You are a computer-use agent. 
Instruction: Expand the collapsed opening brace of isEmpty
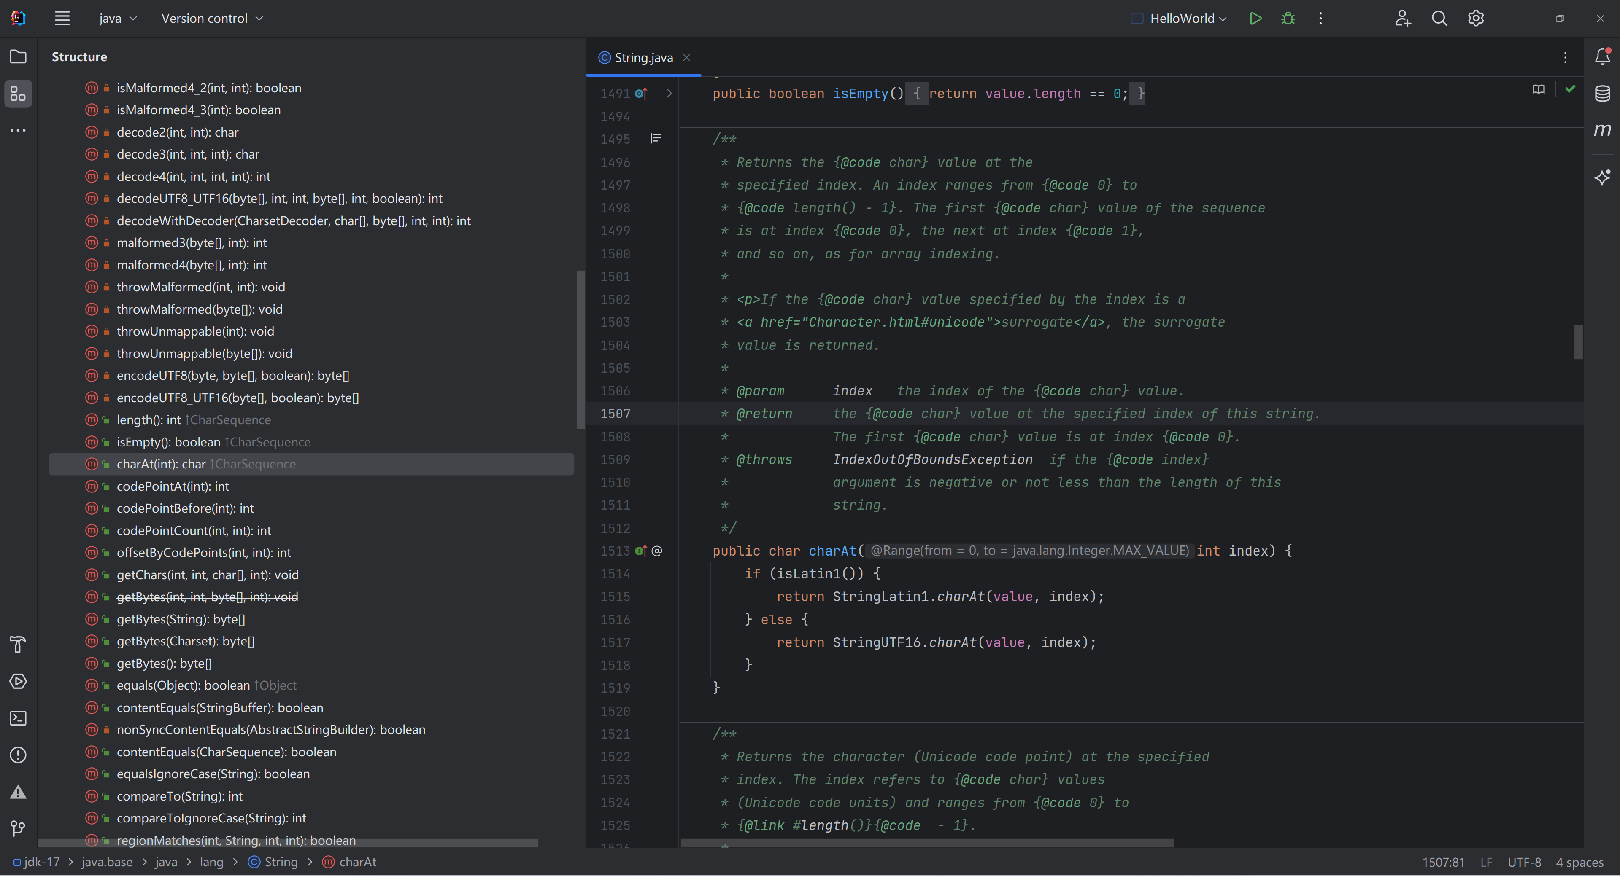(x=916, y=94)
